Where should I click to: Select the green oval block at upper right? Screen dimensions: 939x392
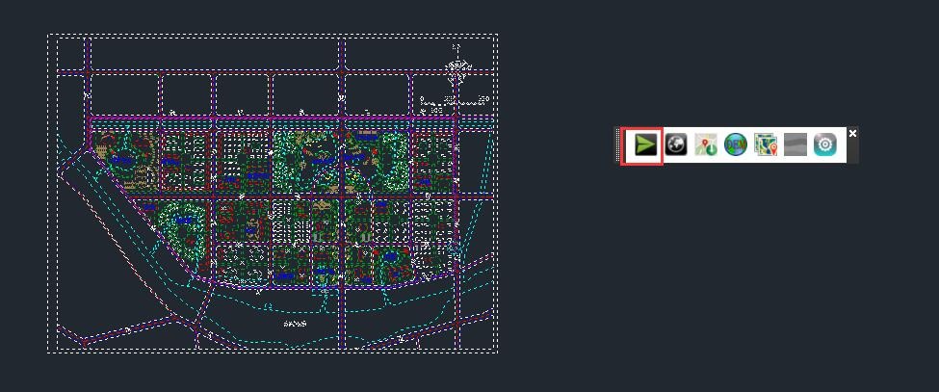[x=393, y=159]
